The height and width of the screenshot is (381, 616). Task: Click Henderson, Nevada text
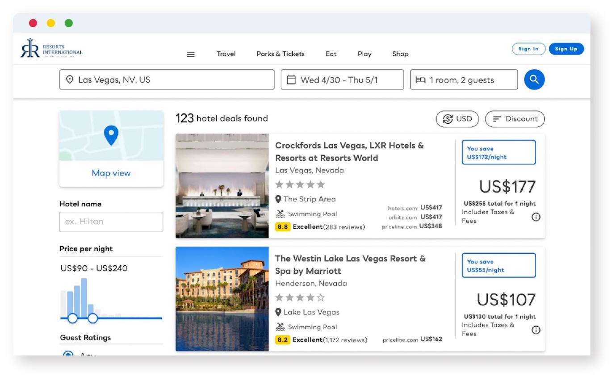tap(311, 283)
